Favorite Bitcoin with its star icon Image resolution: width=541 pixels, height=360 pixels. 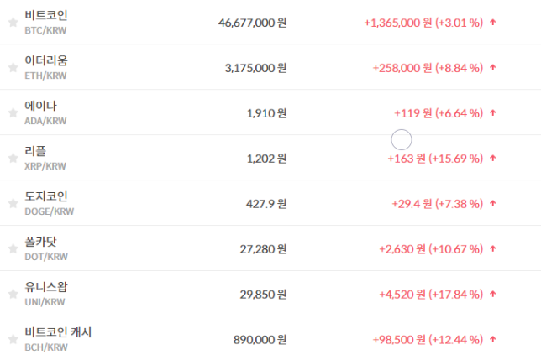[13, 23]
